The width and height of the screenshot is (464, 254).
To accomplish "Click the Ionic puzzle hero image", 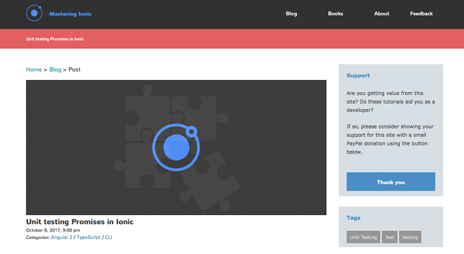I will tap(176, 147).
